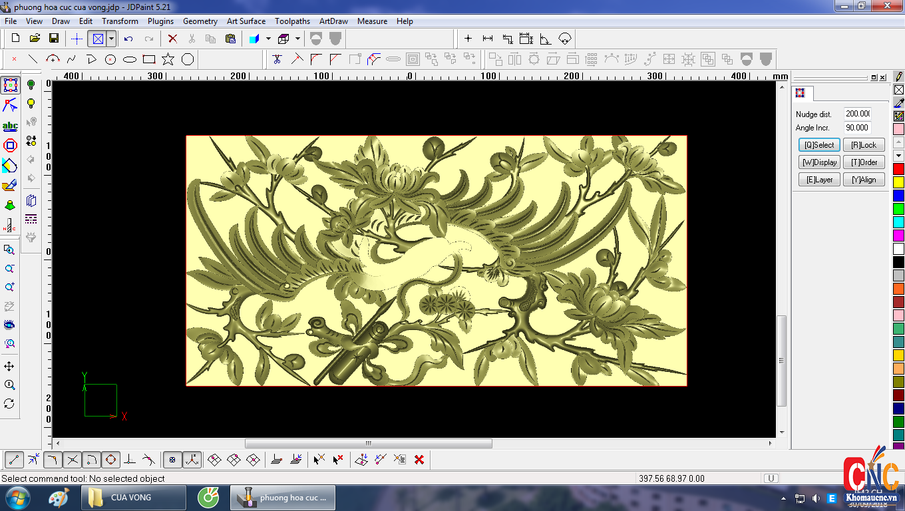Toggle the quadrant point snap button
905x511 pixels.
coord(110,459)
